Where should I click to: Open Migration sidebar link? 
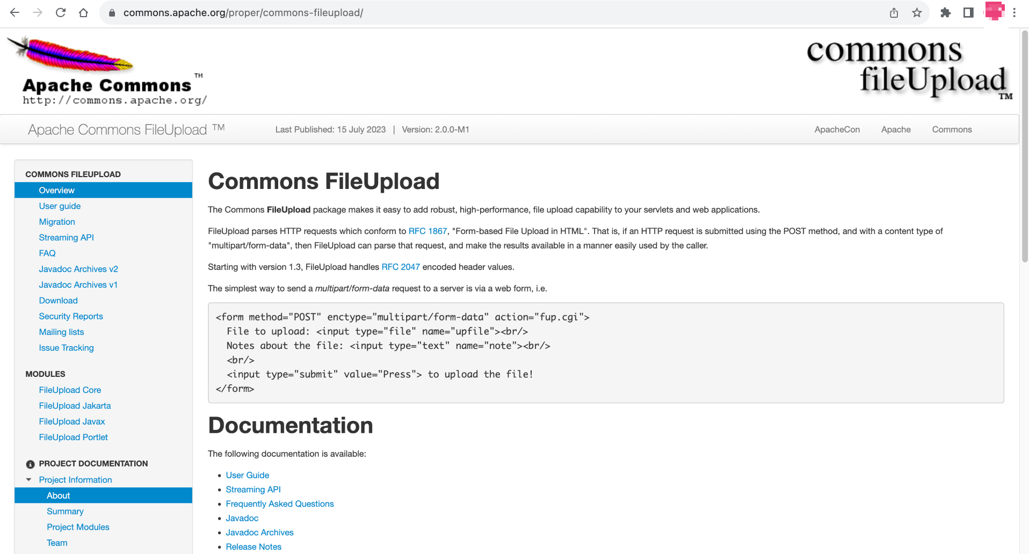pyautogui.click(x=57, y=222)
